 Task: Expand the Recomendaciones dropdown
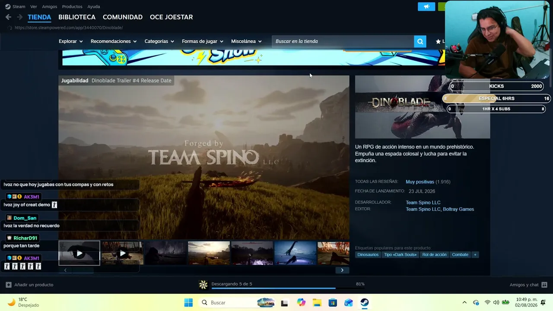(x=114, y=41)
